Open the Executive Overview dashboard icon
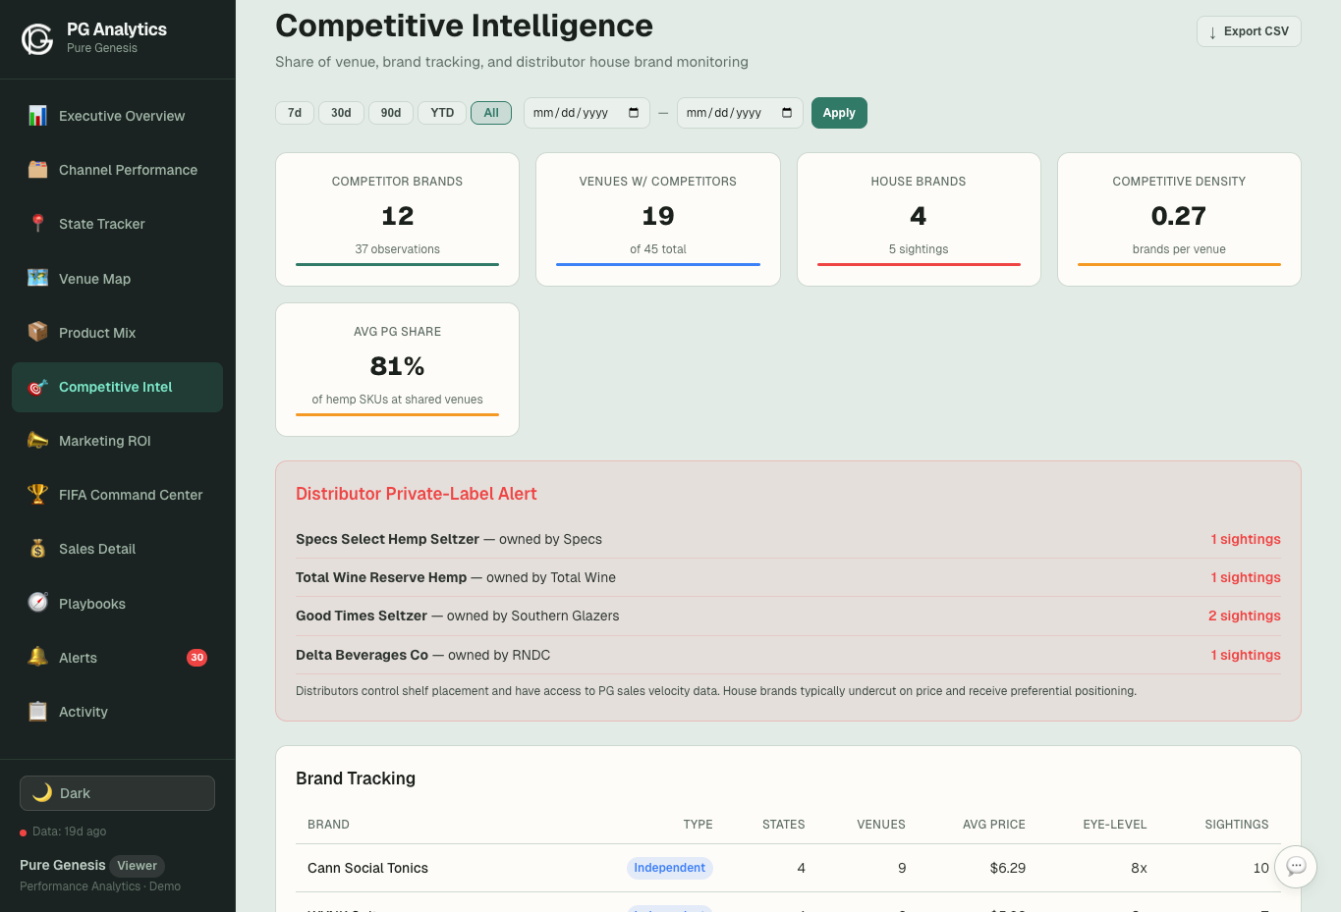This screenshot has width=1341, height=912. click(x=35, y=116)
